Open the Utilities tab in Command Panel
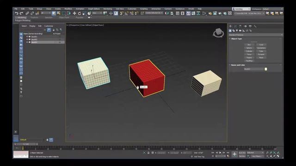The image size is (296, 166). pyautogui.click(x=255, y=26)
